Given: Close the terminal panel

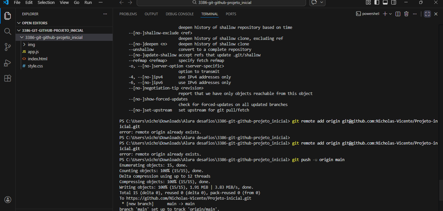Looking at the screenshot, I should [x=436, y=14].
